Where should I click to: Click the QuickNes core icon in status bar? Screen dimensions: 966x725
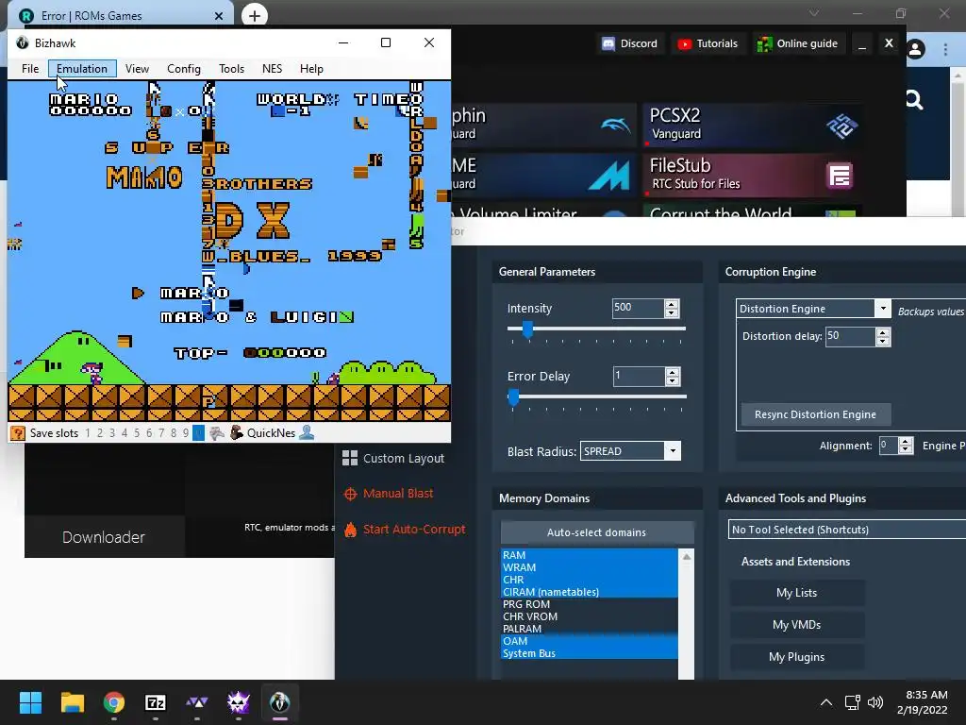(x=237, y=432)
